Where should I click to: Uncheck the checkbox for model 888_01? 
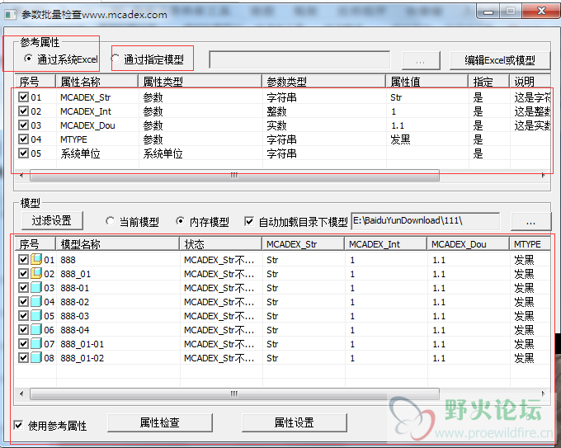coord(23,273)
